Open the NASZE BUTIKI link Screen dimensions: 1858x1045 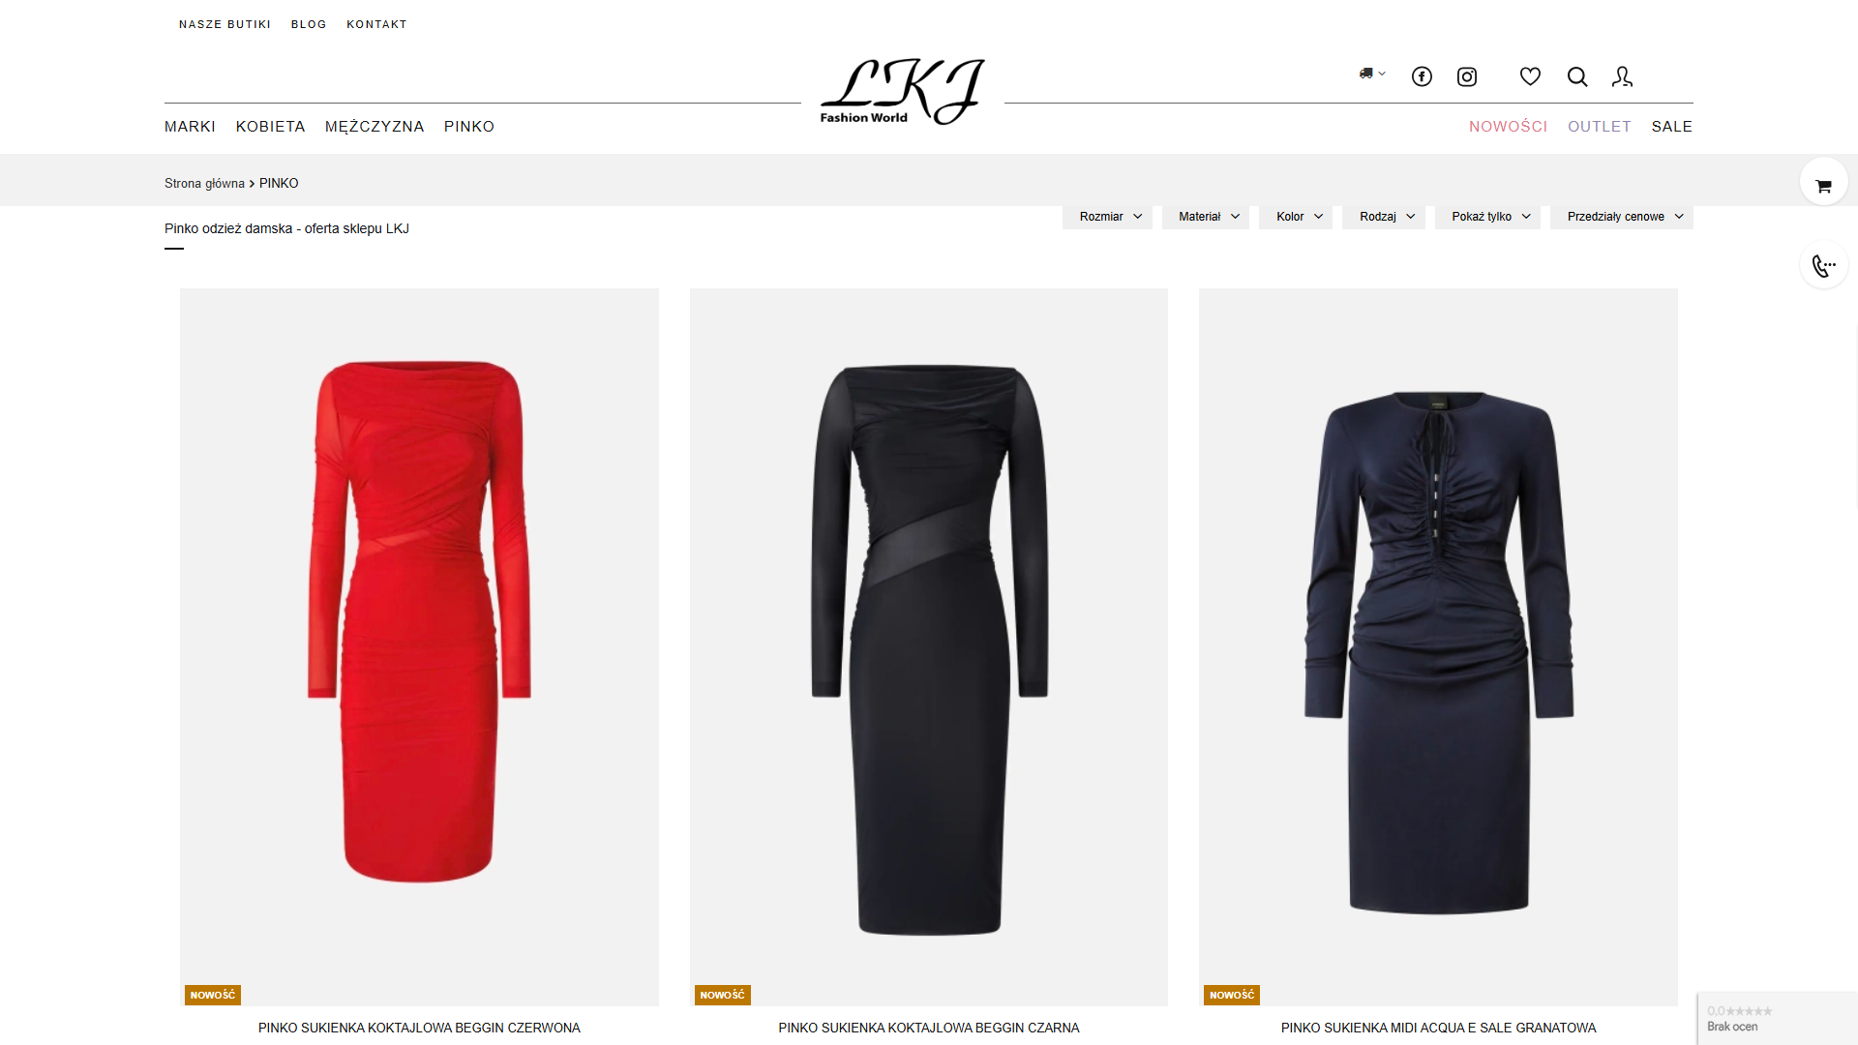(225, 24)
